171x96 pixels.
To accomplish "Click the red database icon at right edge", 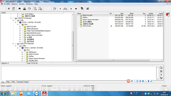I will click(x=168, y=15).
